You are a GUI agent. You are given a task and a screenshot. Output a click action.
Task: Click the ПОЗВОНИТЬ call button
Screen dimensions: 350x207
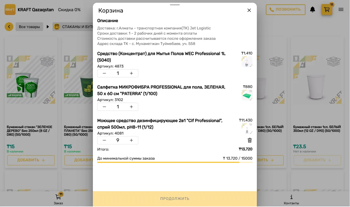[x=285, y=10]
